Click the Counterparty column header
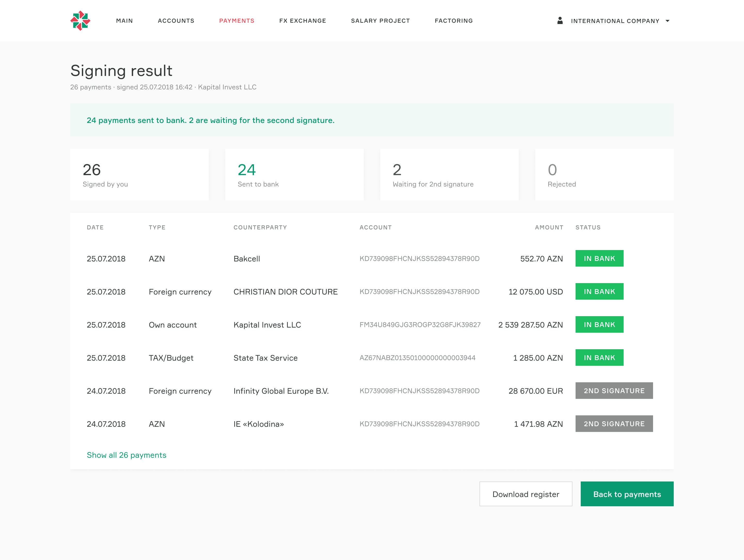Screen dimensions: 744x560 point(260,227)
